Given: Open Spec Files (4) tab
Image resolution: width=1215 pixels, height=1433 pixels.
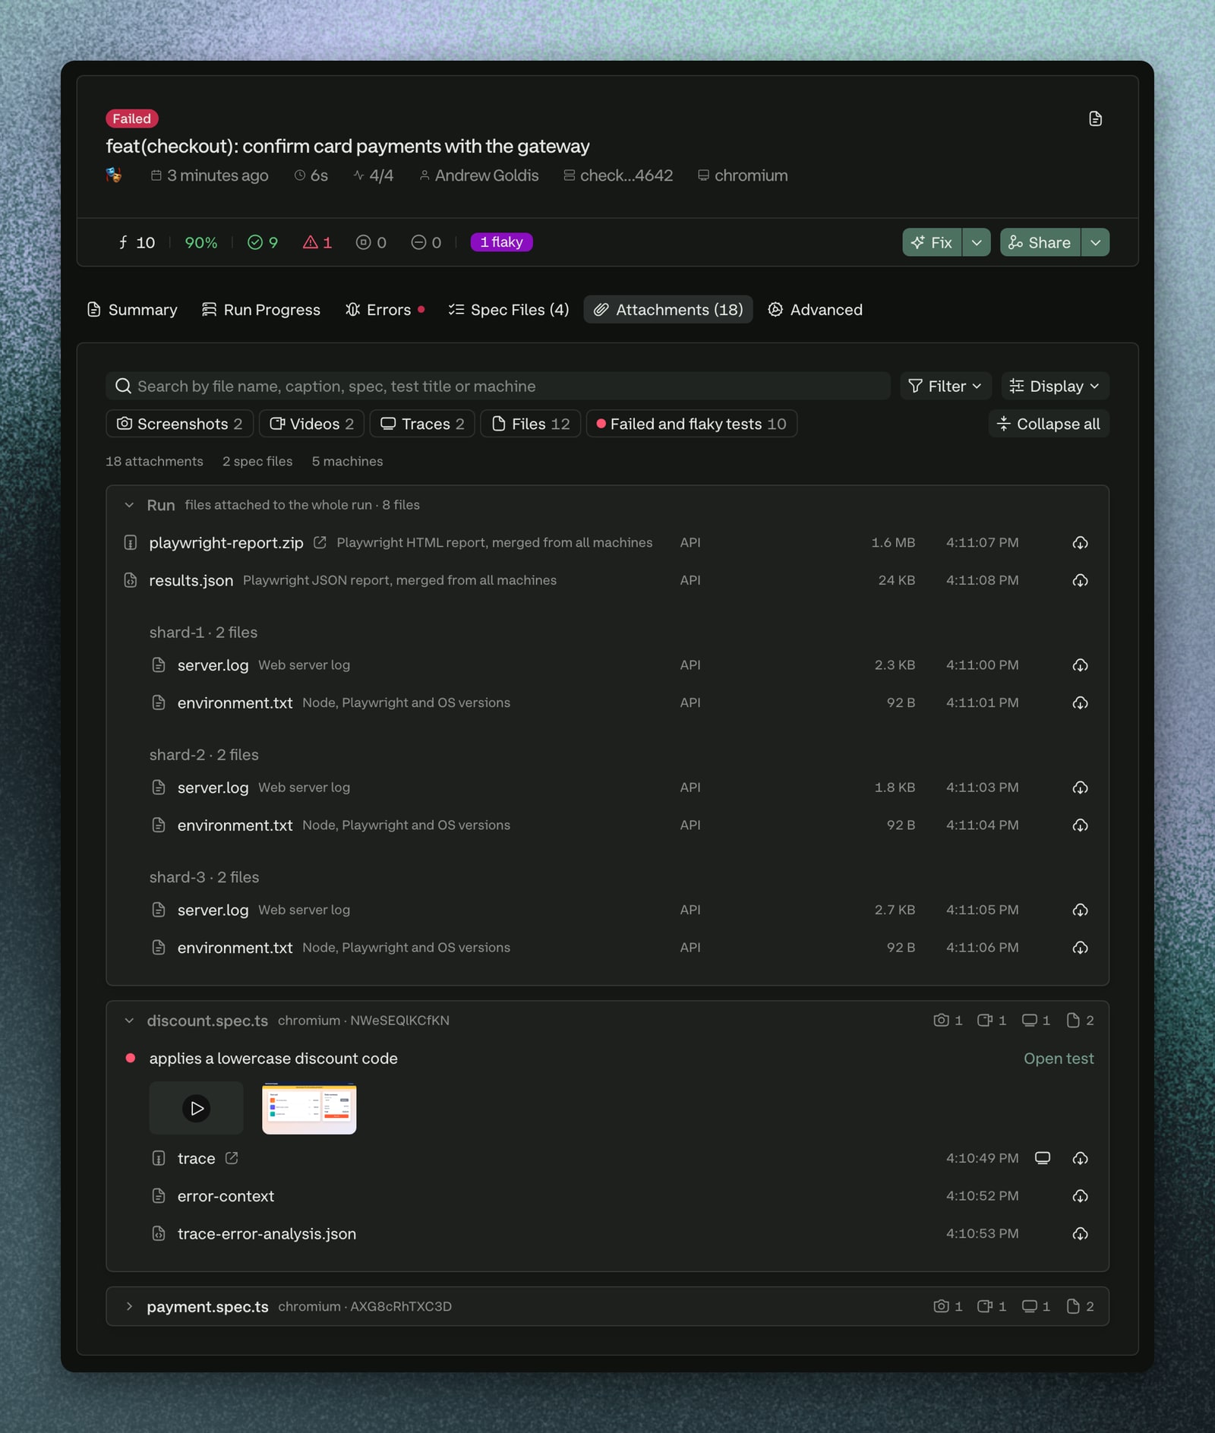Looking at the screenshot, I should (x=508, y=310).
